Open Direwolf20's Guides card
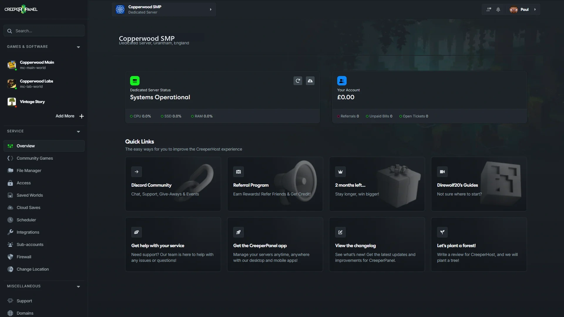The image size is (564, 317). [x=479, y=184]
